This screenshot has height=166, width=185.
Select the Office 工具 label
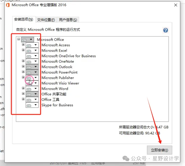click(x=50, y=100)
